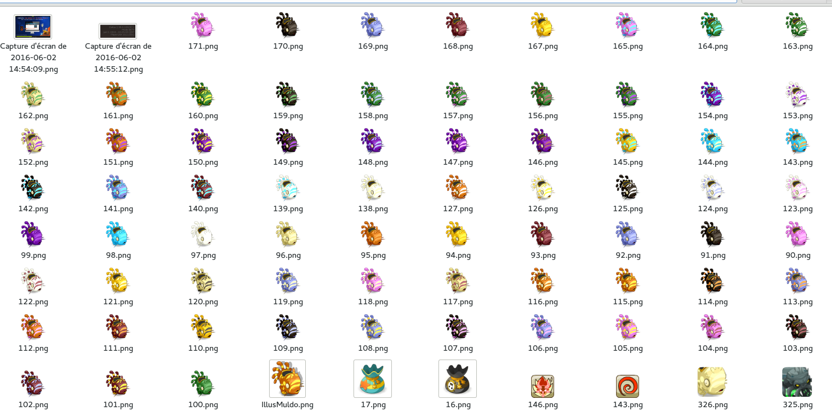The image size is (832, 411).
Task: Select the IllusMuldo.png thumbnail
Action: click(288, 379)
